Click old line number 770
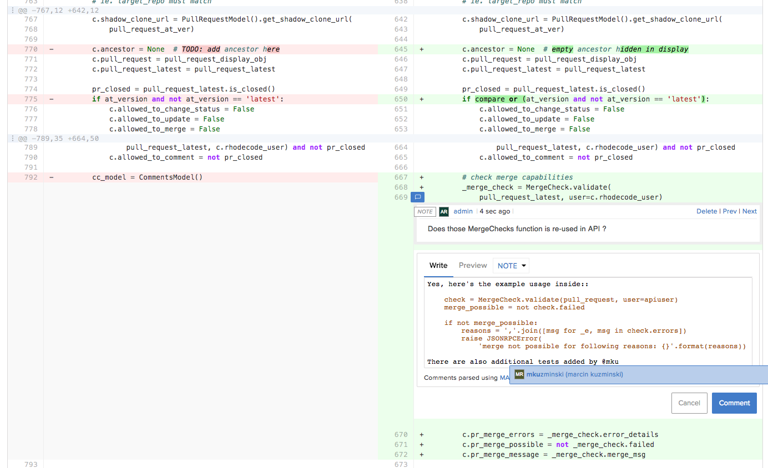This screenshot has height=468, width=768. pyautogui.click(x=31, y=49)
